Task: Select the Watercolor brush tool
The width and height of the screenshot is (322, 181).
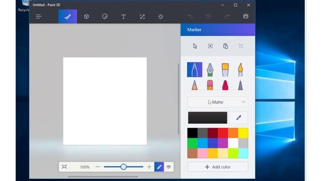Action: (x=240, y=70)
